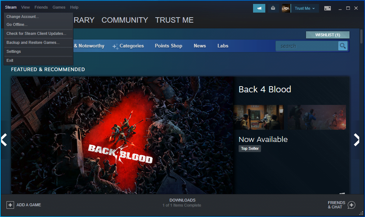Open the partially hidden Library tab
The height and width of the screenshot is (217, 365).
pyautogui.click(x=84, y=20)
